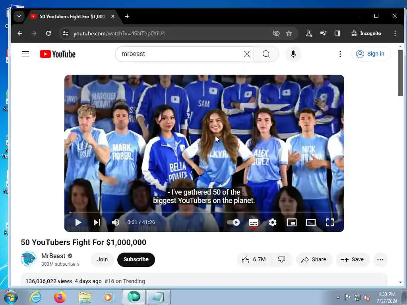Click the Join button
The image size is (407, 305).
(102, 259)
